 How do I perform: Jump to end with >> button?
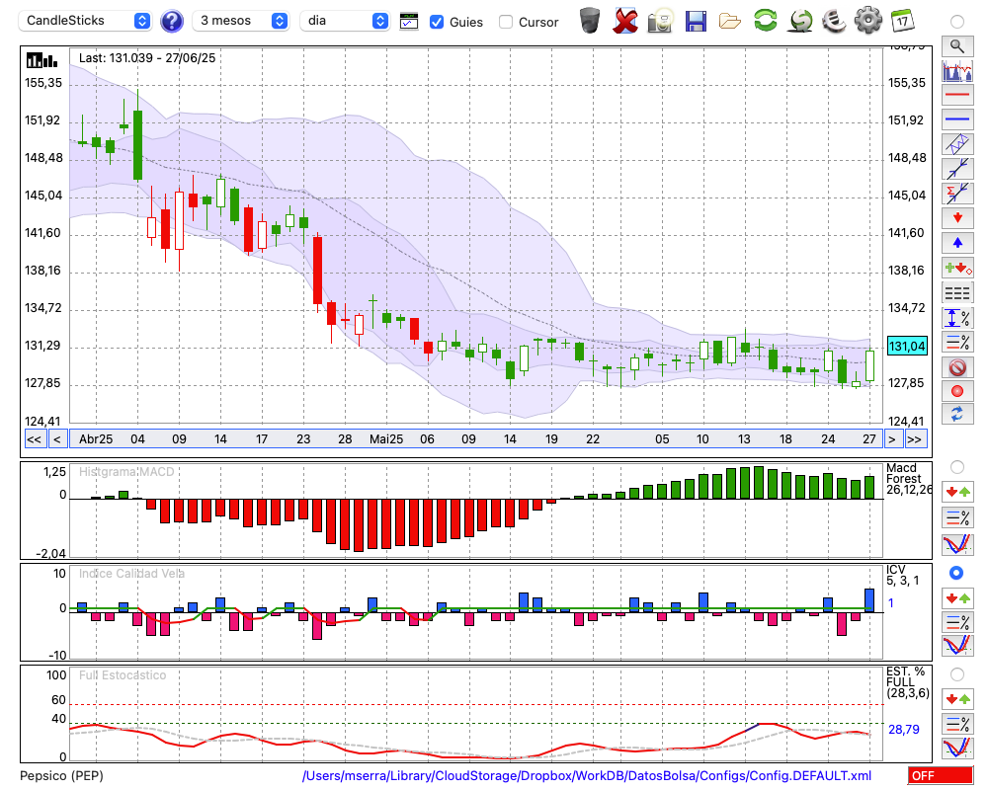pyautogui.click(x=915, y=439)
